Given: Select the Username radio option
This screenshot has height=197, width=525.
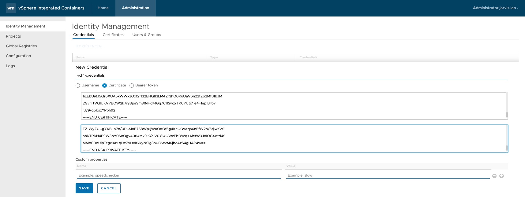Looking at the screenshot, I should [x=78, y=86].
